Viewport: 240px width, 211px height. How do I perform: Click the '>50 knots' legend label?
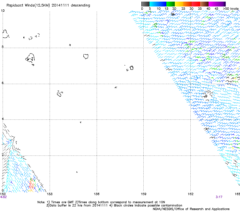click(231, 8)
